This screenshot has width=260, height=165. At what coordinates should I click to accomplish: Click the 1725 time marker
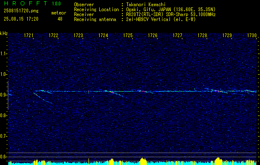click(x=128, y=35)
